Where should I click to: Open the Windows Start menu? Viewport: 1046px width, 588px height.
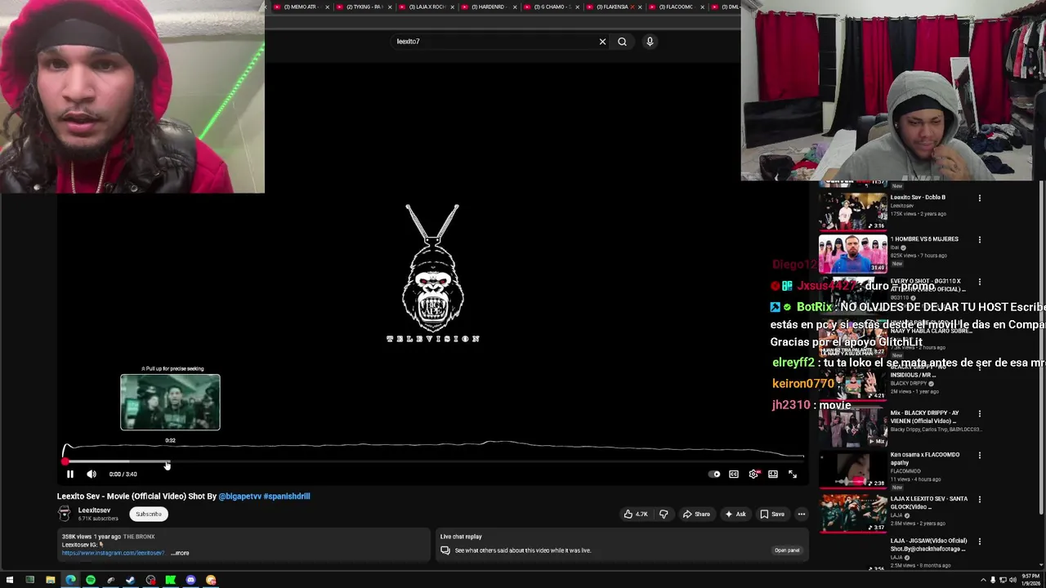coord(10,580)
